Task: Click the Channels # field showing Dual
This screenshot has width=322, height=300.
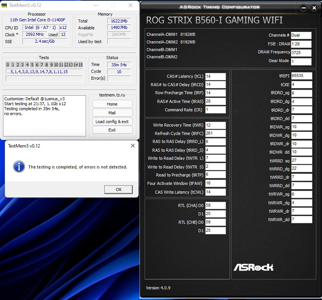Action: coord(301,35)
